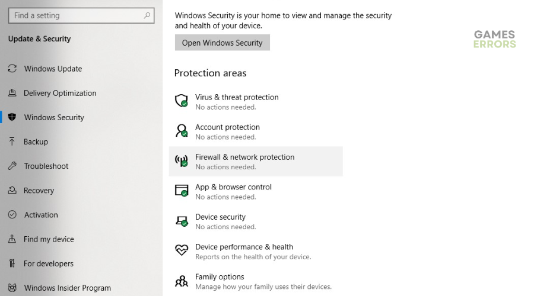This screenshot has width=534, height=296.
Task: Click the Device performance & health heart icon
Action: [182, 250]
